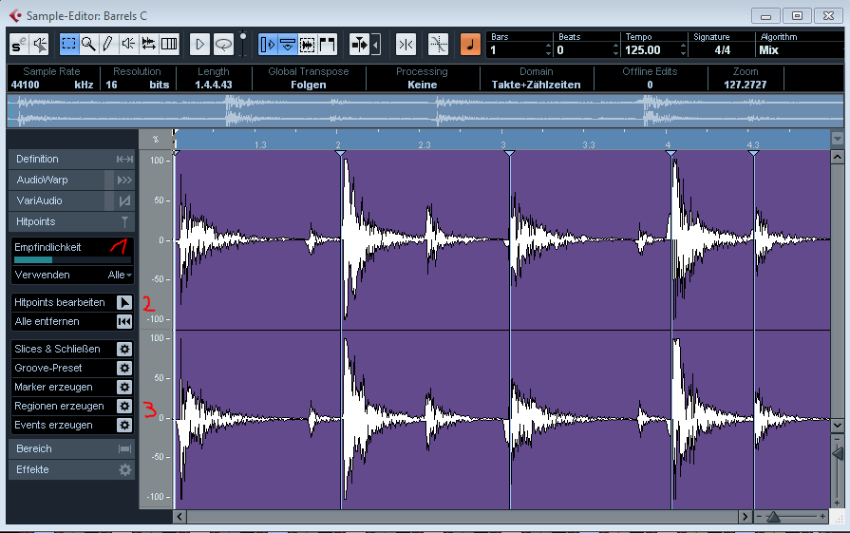This screenshot has height=533, width=850.
Task: Open the Definition tab
Action: pyautogui.click(x=71, y=159)
